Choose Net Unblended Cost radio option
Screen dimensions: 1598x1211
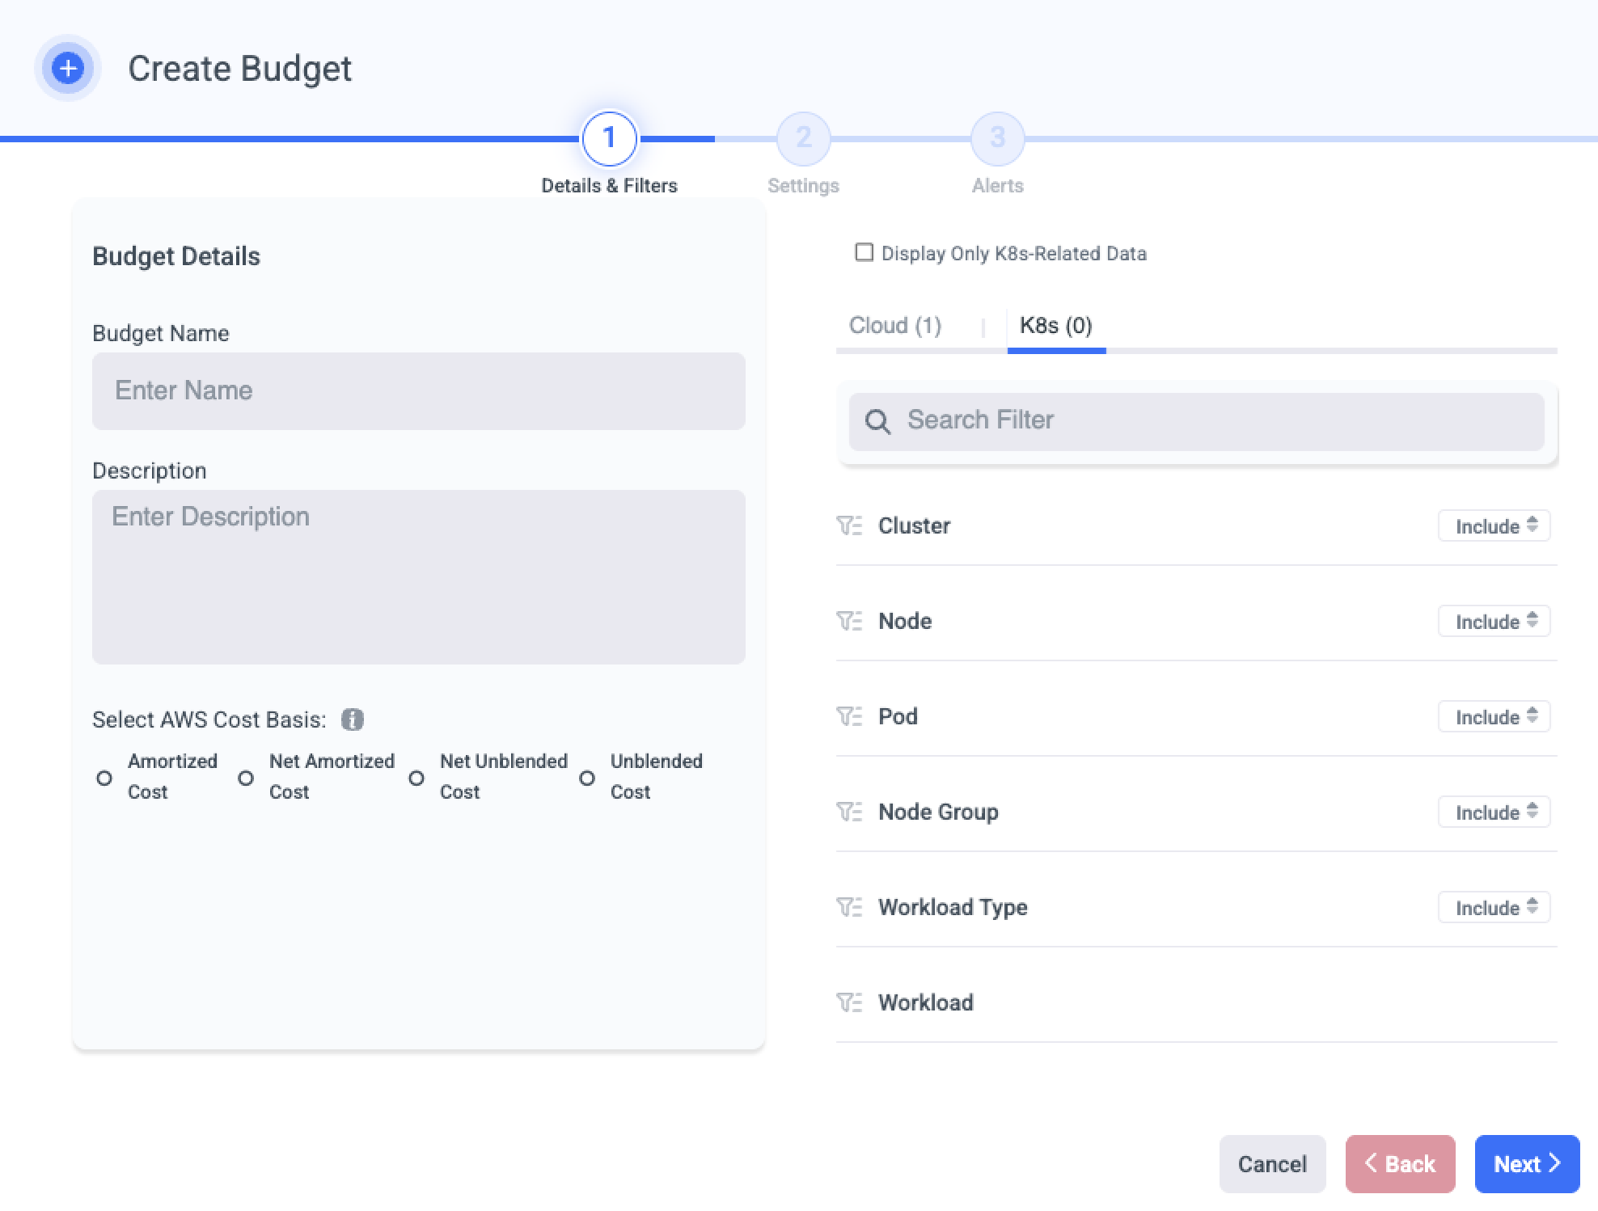click(x=416, y=778)
